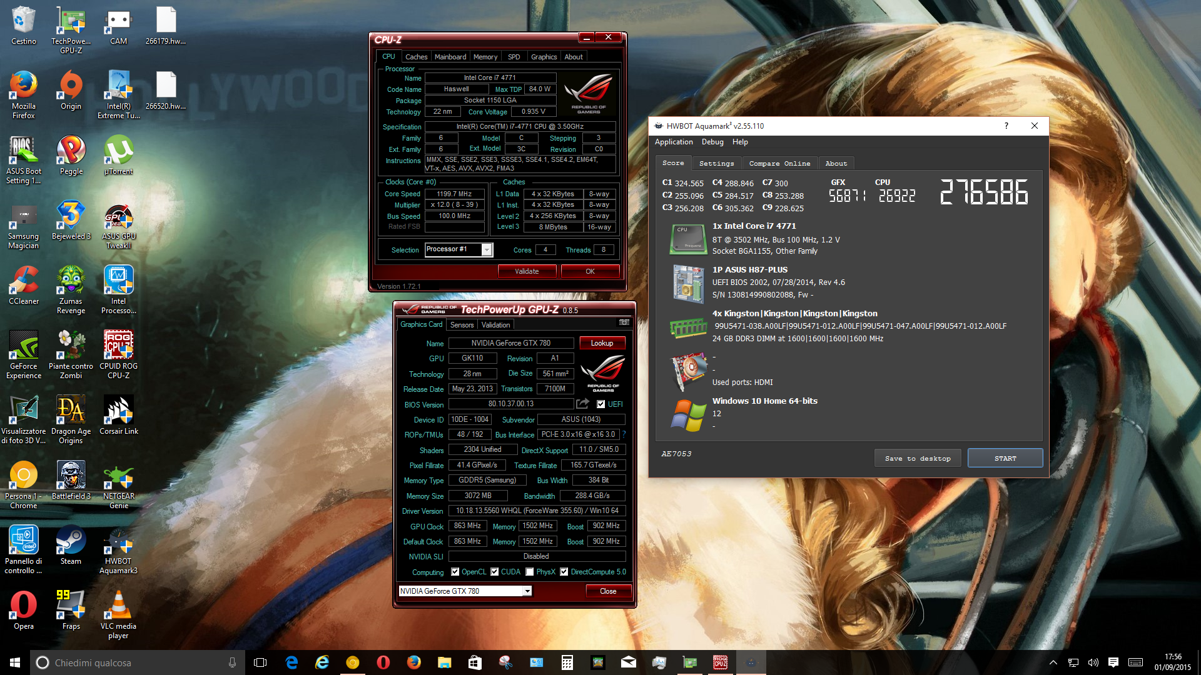The height and width of the screenshot is (675, 1201).
Task: Open the Bejeweled 3 desktop icon
Action: click(x=71, y=221)
